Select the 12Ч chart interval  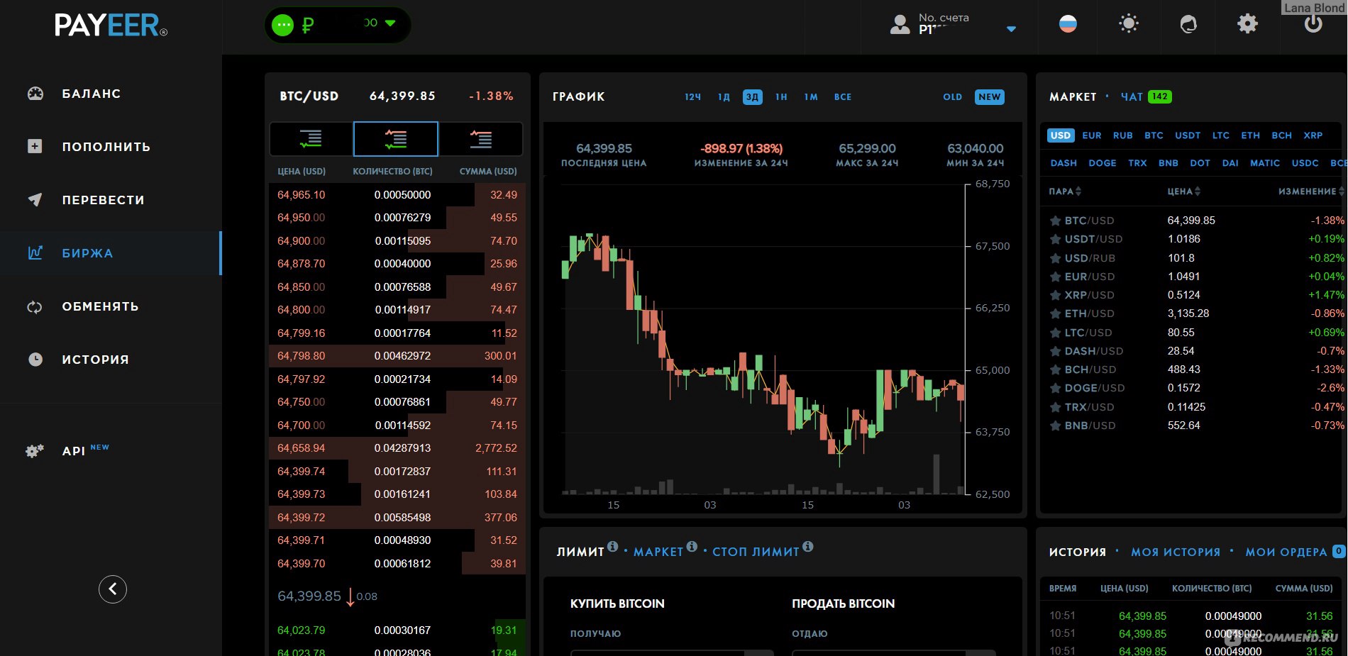pos(692,97)
